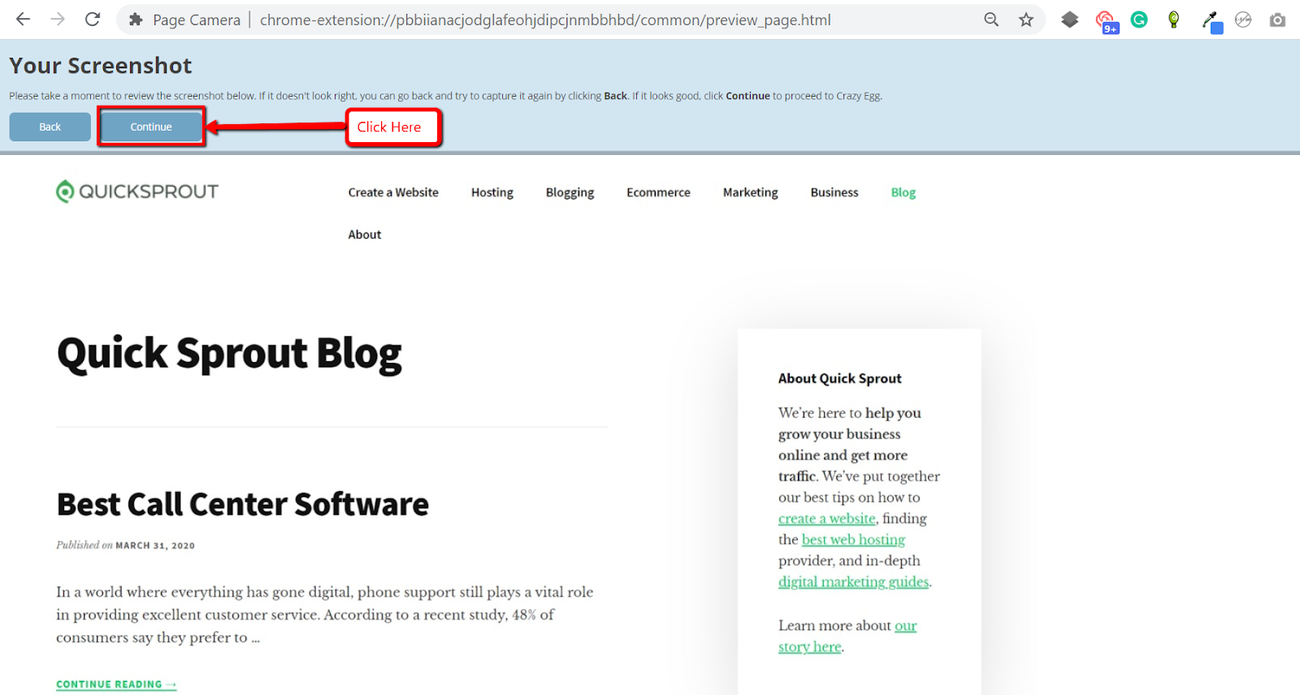Viewport: 1300px width, 695px height.
Task: Click the green lightbulb extension icon
Action: click(x=1173, y=19)
